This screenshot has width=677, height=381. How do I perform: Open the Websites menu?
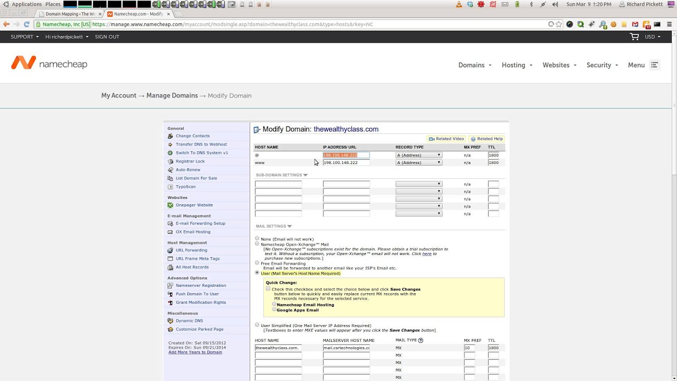tap(560, 65)
